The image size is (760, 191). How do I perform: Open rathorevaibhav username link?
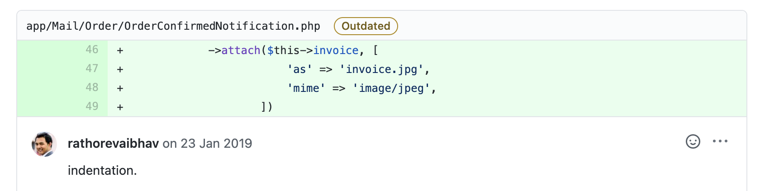(x=113, y=144)
